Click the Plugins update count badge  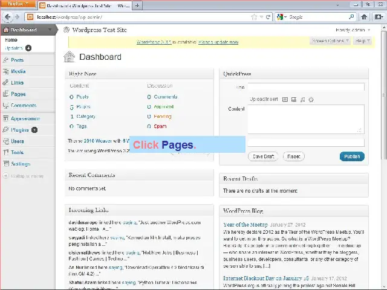coord(34,130)
